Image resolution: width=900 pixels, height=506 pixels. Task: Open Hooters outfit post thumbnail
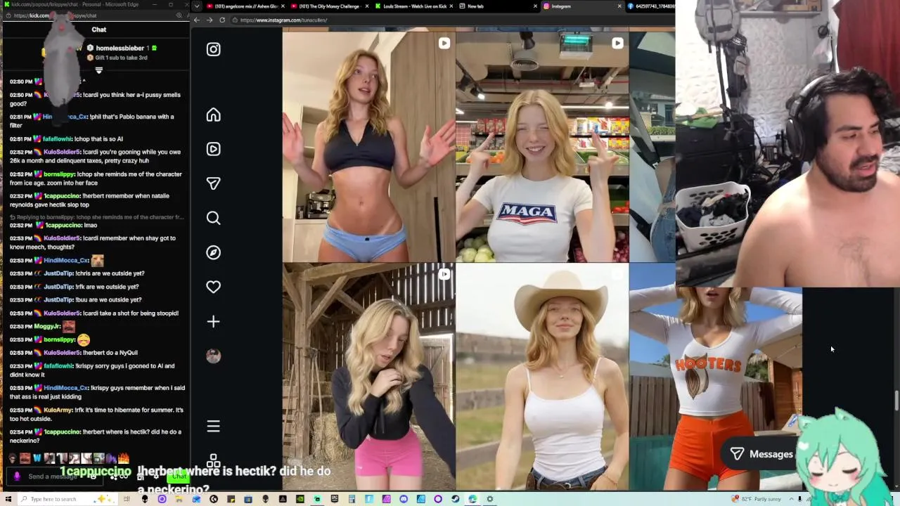[715, 387]
